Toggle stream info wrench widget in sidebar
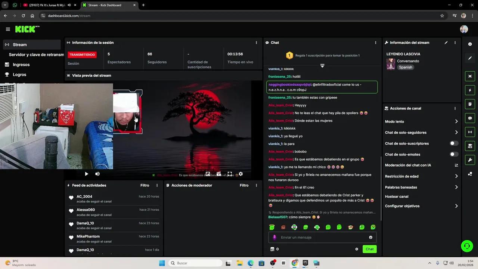The width and height of the screenshot is (478, 269). coord(470,160)
